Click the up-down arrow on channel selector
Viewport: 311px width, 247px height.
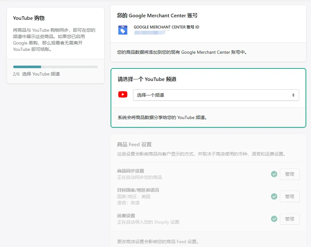tap(293, 95)
